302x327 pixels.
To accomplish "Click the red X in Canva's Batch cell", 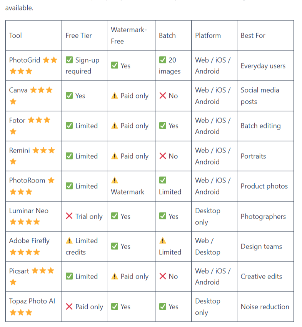I will (163, 96).
